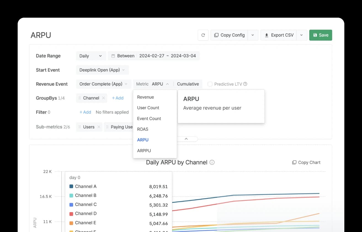Image resolution: width=362 pixels, height=232 pixels.
Task: Open the Deeplink Open (App) start event dropdown
Action: (x=102, y=70)
